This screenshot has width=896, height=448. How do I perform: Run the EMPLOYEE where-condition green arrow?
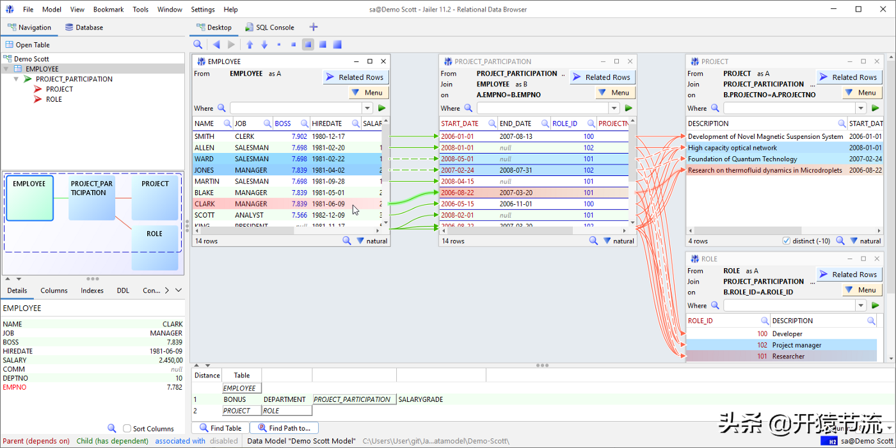click(x=382, y=108)
